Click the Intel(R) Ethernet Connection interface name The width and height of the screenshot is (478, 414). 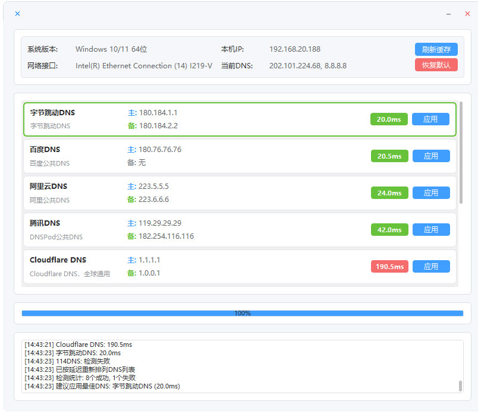pyautogui.click(x=144, y=66)
